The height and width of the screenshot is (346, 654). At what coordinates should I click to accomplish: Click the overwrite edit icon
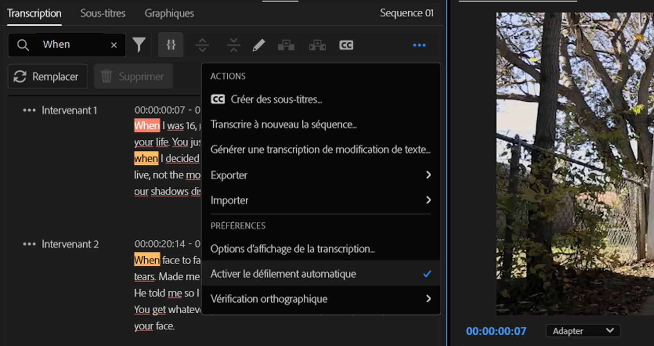coord(317,45)
